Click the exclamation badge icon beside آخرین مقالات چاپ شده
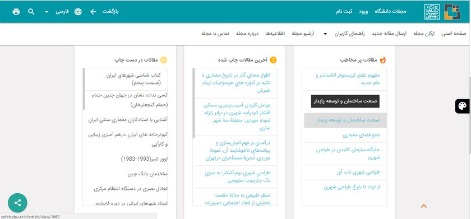The image size is (471, 219). click(273, 60)
